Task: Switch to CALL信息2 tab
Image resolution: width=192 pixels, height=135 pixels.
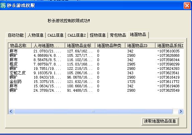Action: 77,35
